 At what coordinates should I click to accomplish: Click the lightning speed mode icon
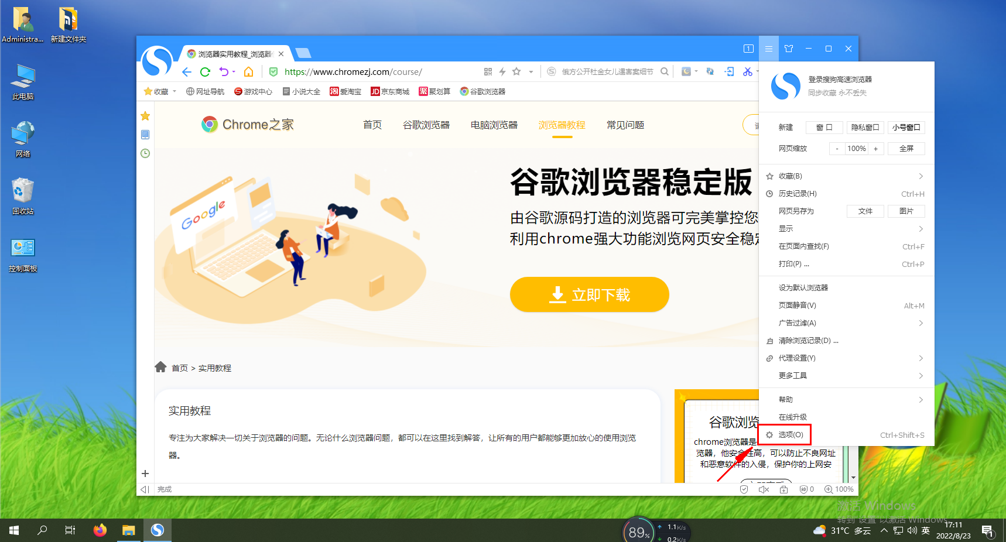tap(502, 71)
